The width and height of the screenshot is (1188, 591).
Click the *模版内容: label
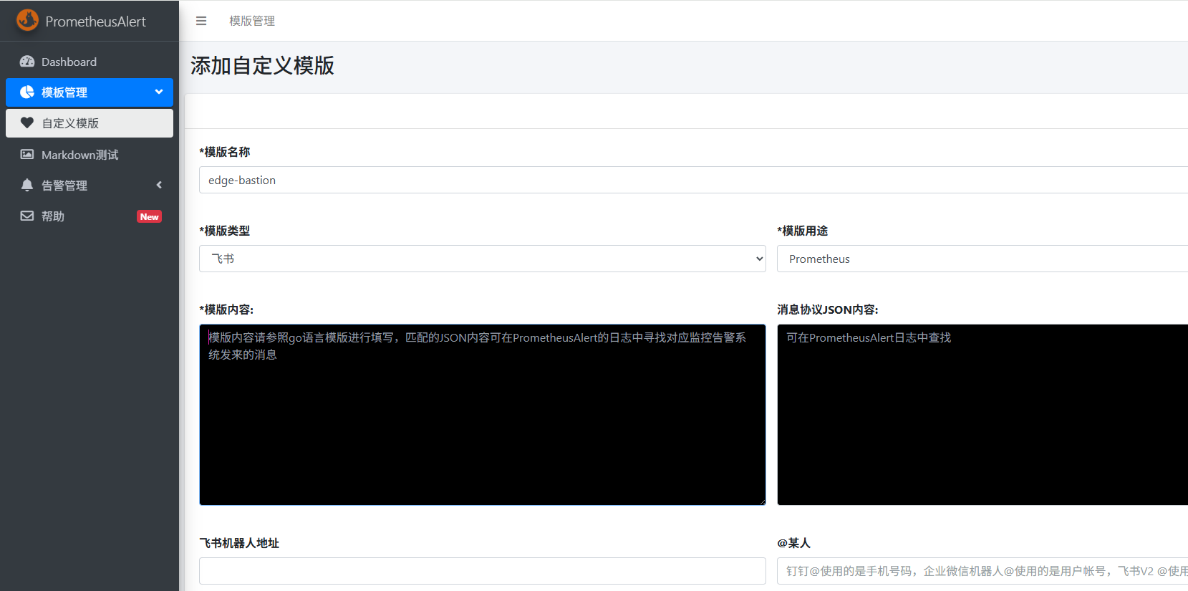pyautogui.click(x=226, y=309)
